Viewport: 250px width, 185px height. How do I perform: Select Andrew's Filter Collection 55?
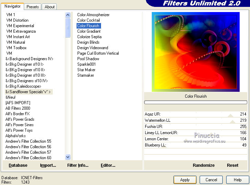[28, 141]
